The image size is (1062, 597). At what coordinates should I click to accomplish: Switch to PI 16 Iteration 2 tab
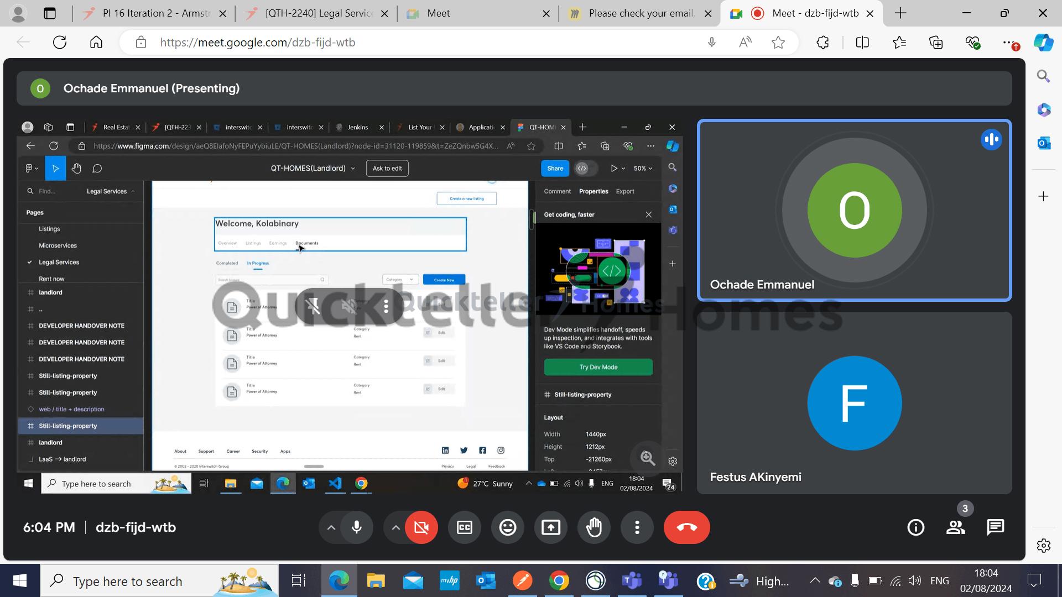pyautogui.click(x=155, y=13)
